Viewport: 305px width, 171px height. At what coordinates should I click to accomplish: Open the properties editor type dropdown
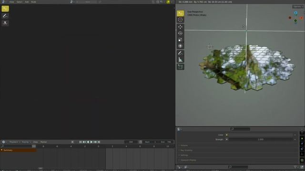(x=179, y=129)
